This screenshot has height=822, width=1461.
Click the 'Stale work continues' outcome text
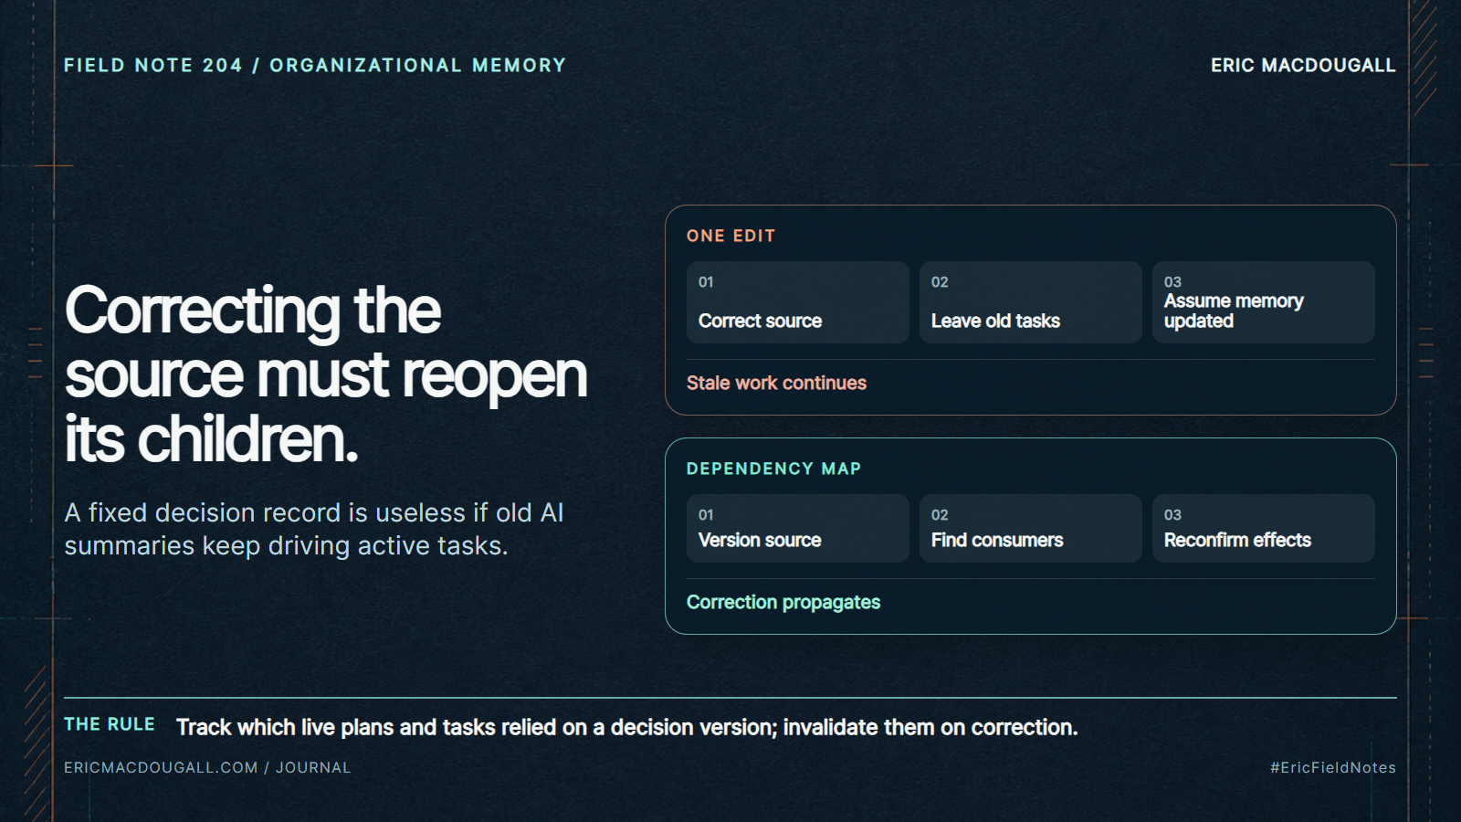(x=776, y=383)
